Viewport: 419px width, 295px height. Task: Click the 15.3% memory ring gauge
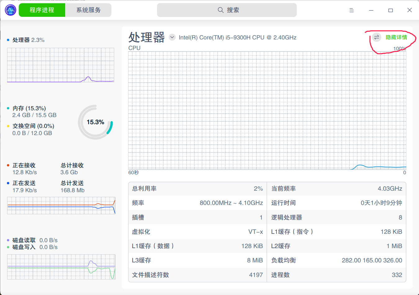(x=95, y=122)
